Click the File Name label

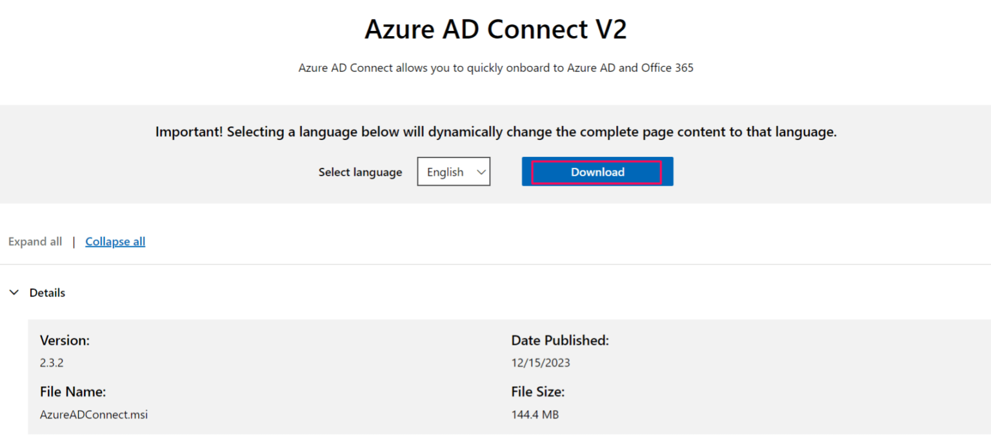pos(73,391)
